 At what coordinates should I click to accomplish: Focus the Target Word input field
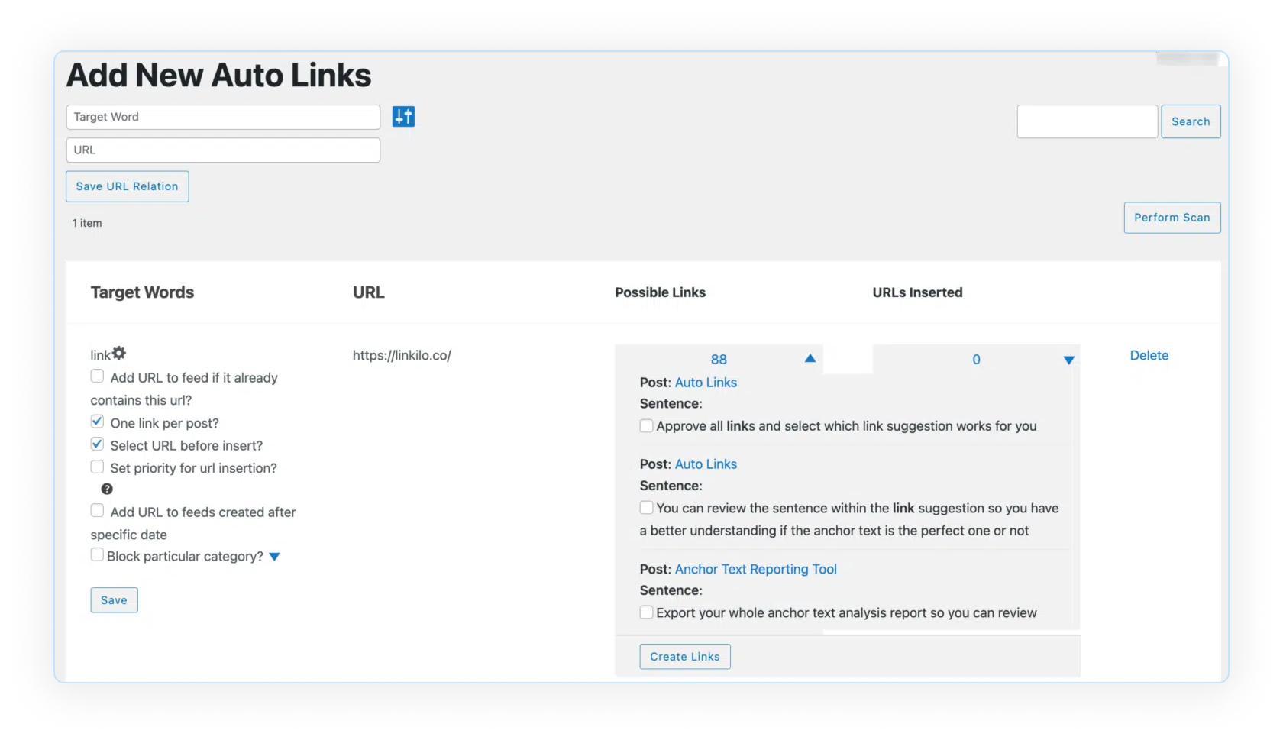click(223, 117)
